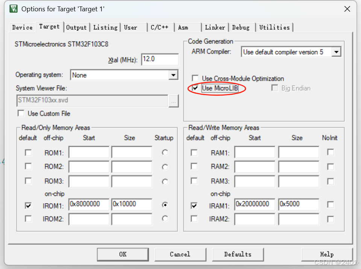Screen dimensions: 361x269
Task: Click the RAM1 Start field
Action: [255, 152]
